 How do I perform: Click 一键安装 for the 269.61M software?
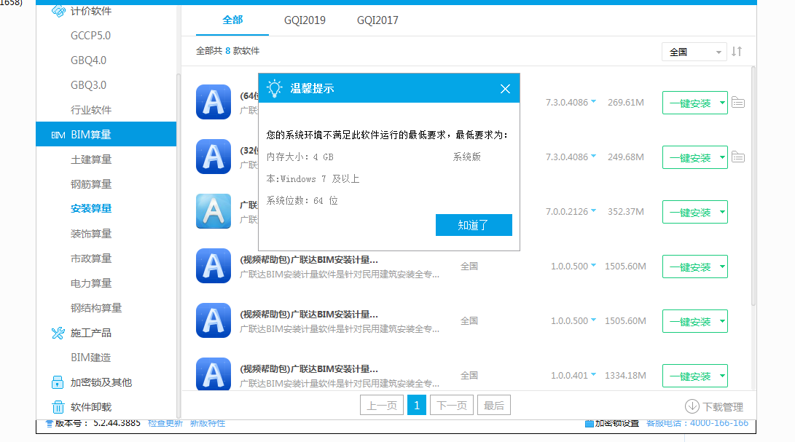point(690,103)
